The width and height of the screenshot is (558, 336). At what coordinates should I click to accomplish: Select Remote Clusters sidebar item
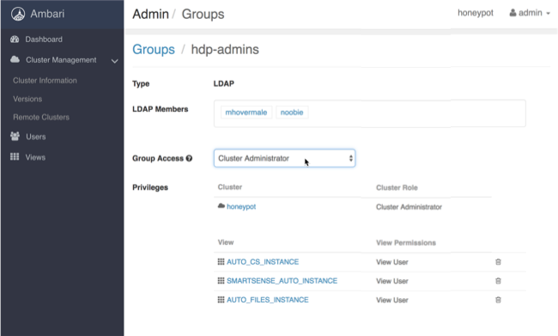pyautogui.click(x=41, y=117)
